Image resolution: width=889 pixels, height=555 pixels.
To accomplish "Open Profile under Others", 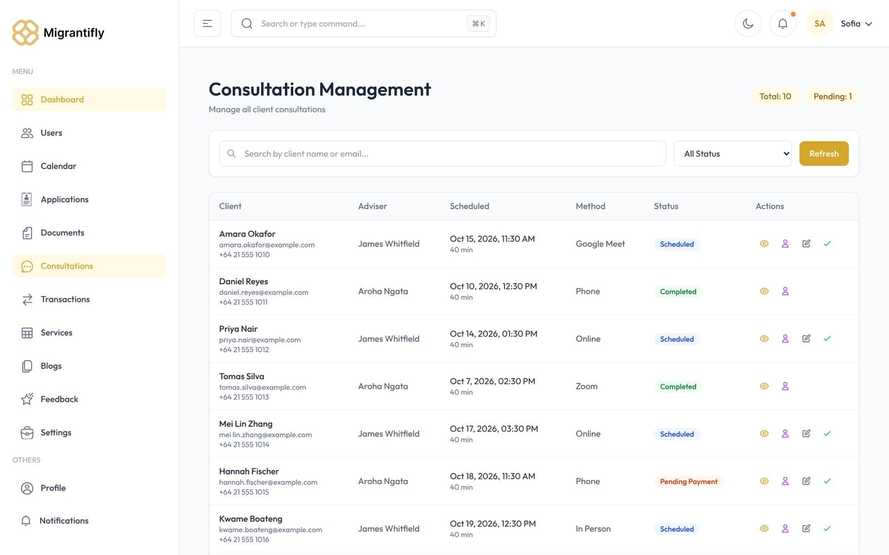I will click(89, 488).
